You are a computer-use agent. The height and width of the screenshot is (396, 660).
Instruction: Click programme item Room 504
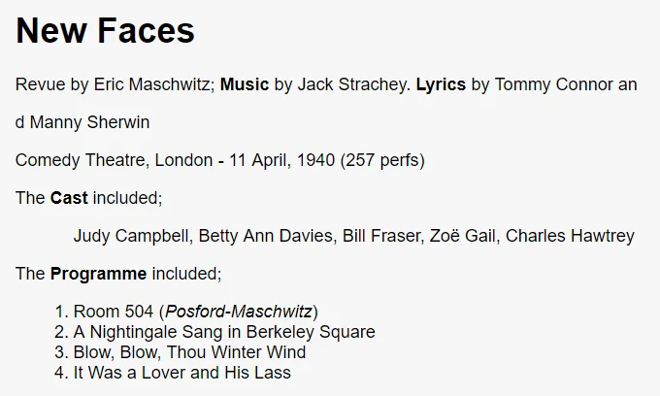[x=114, y=312]
